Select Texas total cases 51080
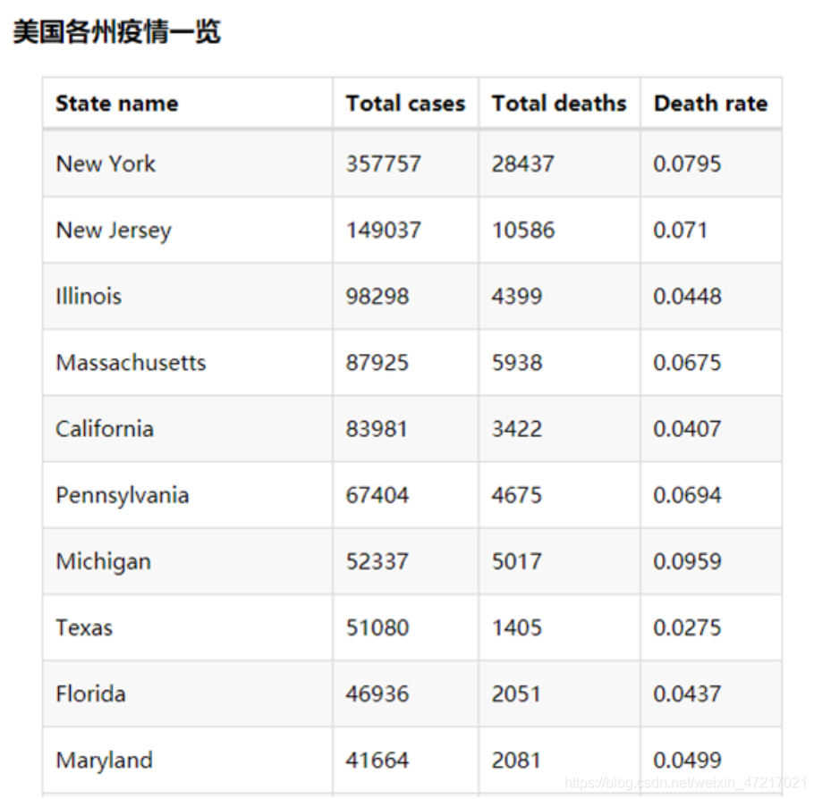Screen dimensions: 814x799 pos(377,627)
